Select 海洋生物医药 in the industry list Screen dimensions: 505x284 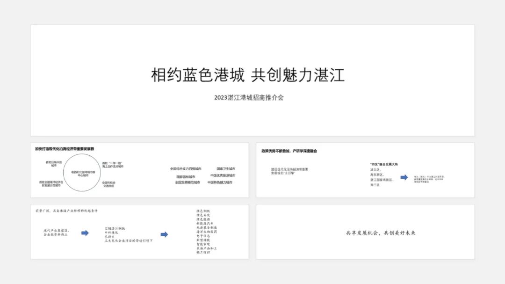[207, 232]
